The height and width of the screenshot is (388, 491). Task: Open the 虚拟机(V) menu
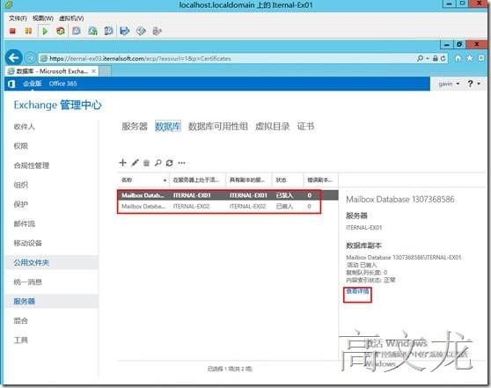[x=71, y=18]
